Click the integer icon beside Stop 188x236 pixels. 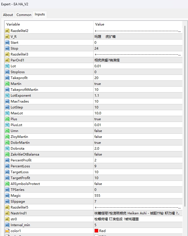[7, 48]
